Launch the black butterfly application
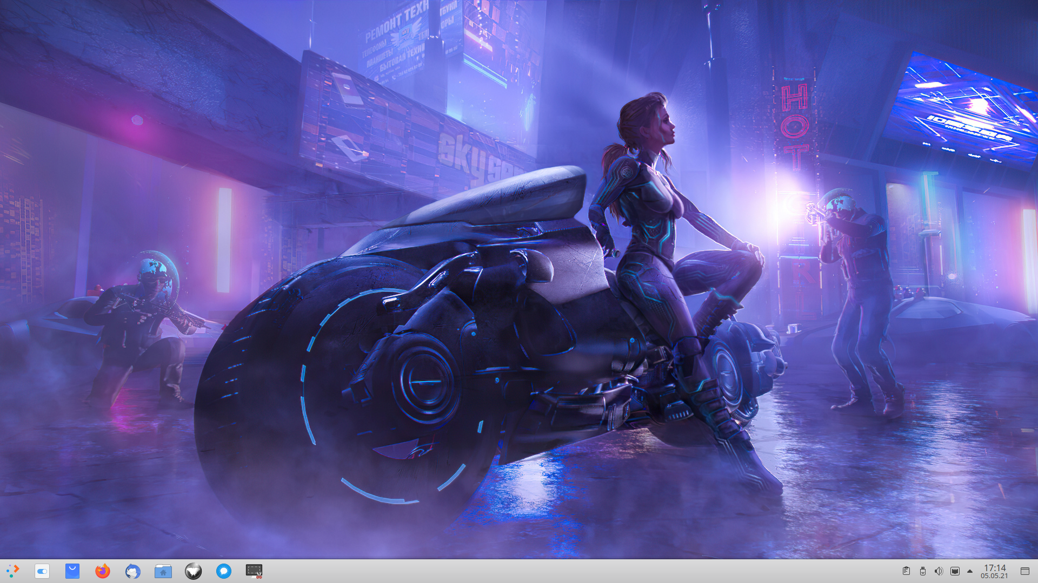 pyautogui.click(x=193, y=571)
